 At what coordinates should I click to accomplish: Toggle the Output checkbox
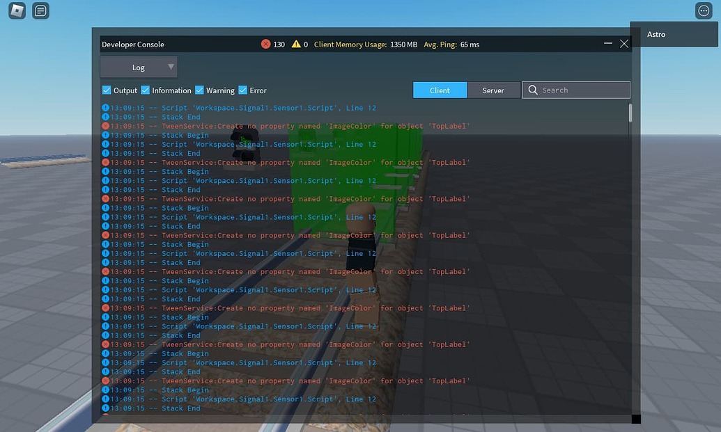pos(106,90)
